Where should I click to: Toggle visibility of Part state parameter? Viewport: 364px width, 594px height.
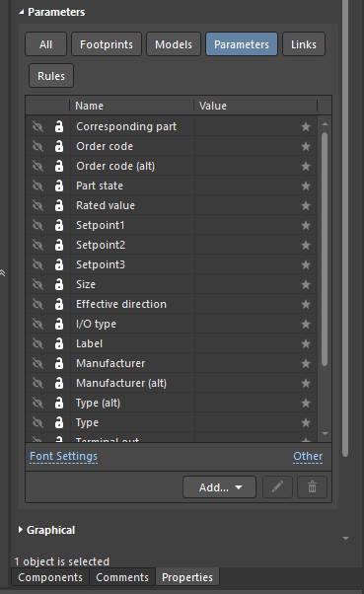[x=37, y=186]
